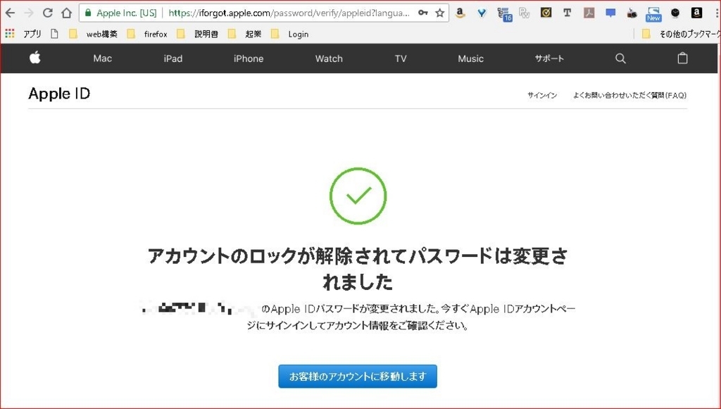721x409 pixels.
Task: Click the black Amazon extension icon
Action: (x=696, y=13)
